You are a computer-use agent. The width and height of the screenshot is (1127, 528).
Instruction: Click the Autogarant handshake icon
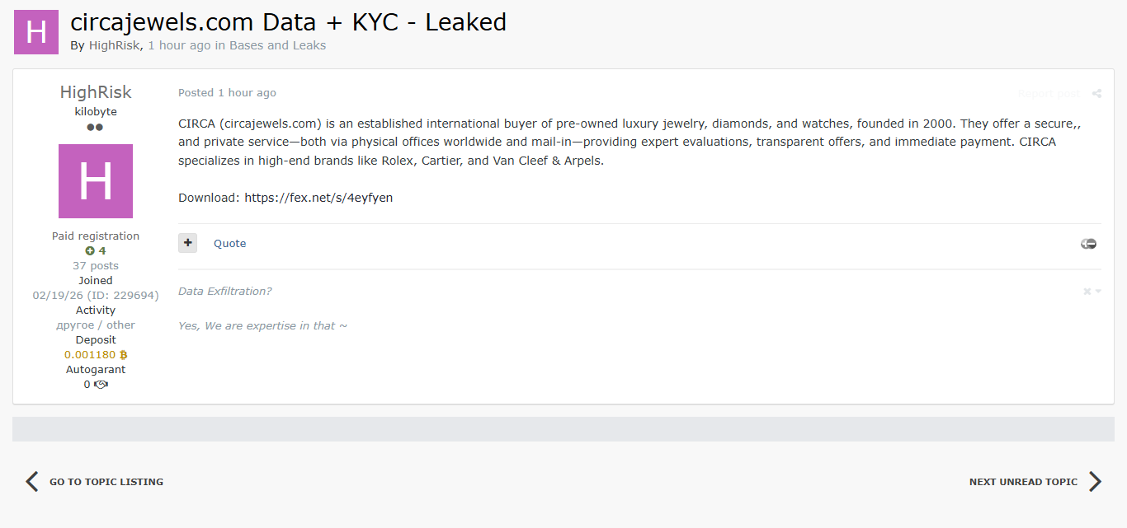[101, 385]
